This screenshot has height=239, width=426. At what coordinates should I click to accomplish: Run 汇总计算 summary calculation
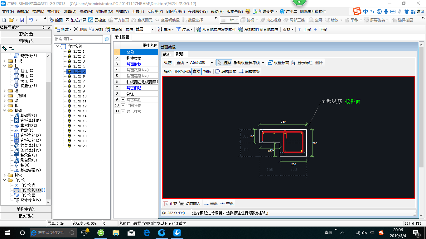76,20
